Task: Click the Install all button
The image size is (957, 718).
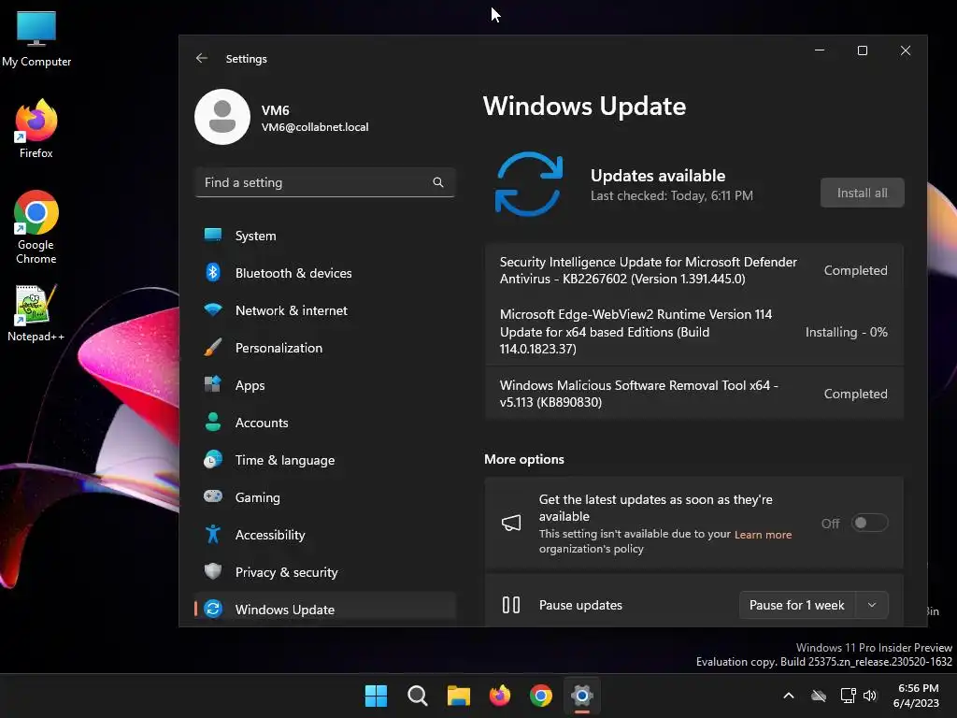Action: pyautogui.click(x=862, y=193)
